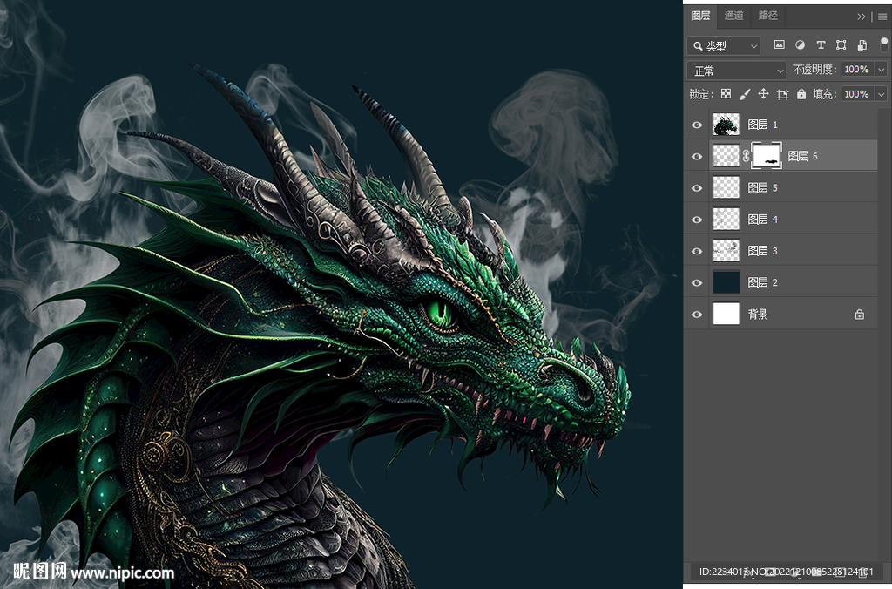Screen dimensions: 892x589
Task: Click the lock position move icon
Action: [x=763, y=94]
